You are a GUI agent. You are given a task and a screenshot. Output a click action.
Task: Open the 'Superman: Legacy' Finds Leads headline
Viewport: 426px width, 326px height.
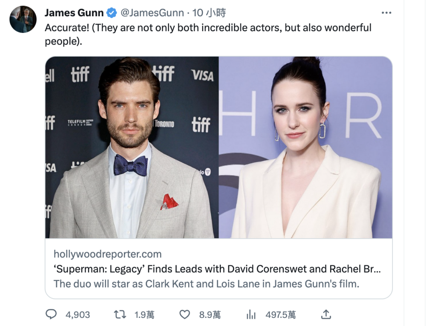pos(217,269)
